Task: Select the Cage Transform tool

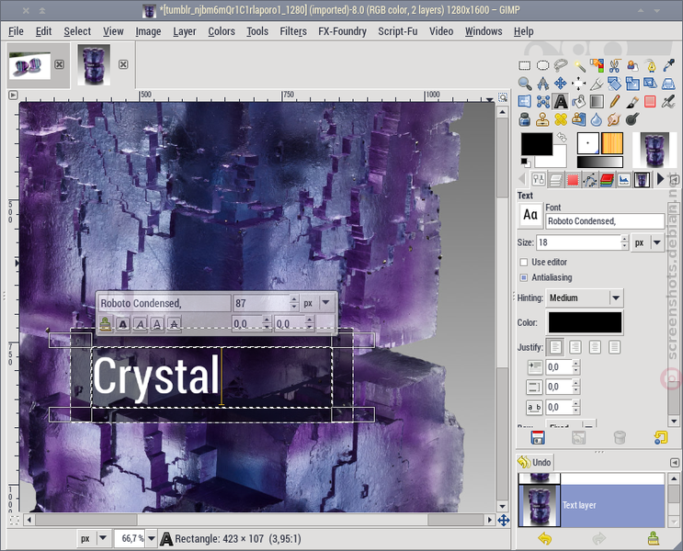Action: click(542, 101)
